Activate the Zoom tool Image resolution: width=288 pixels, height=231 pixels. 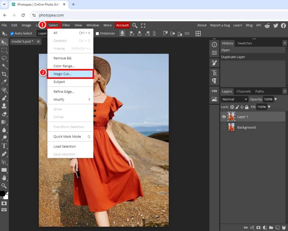click(4, 186)
